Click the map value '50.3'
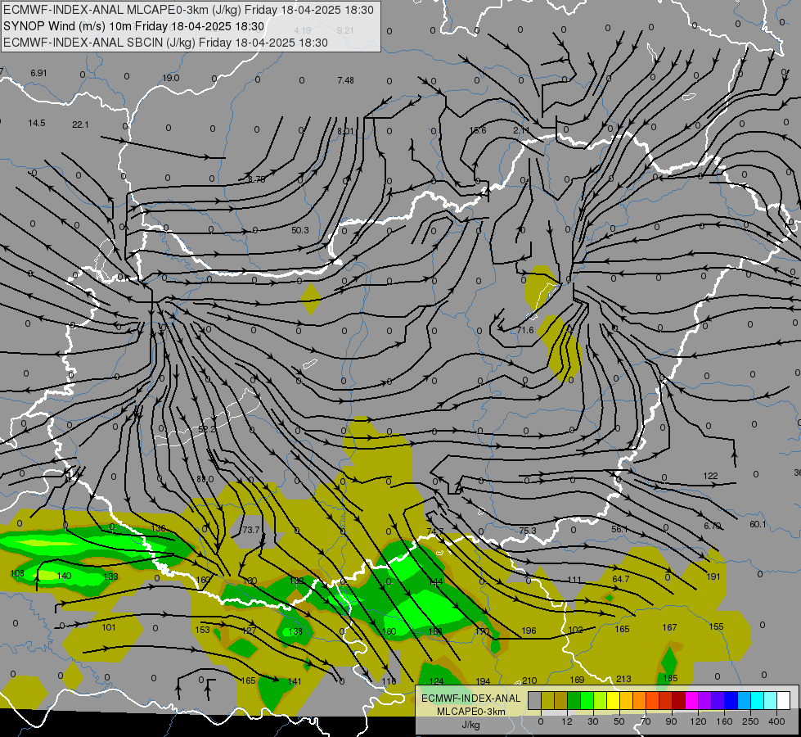Image resolution: width=801 pixels, height=737 pixels. coord(300,231)
